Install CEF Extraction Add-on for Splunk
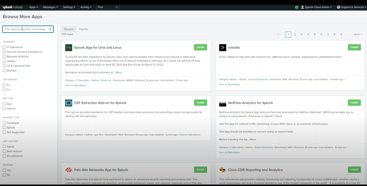The height and width of the screenshot is (186, 367). 200,103
